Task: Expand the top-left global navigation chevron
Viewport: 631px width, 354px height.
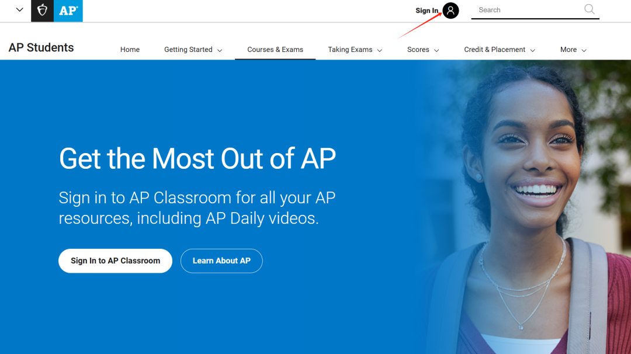Action: coord(19,10)
